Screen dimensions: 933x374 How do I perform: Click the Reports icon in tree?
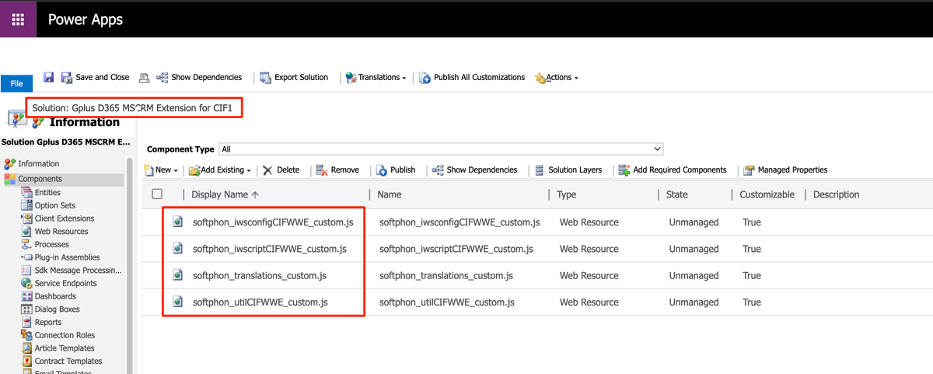(x=26, y=322)
